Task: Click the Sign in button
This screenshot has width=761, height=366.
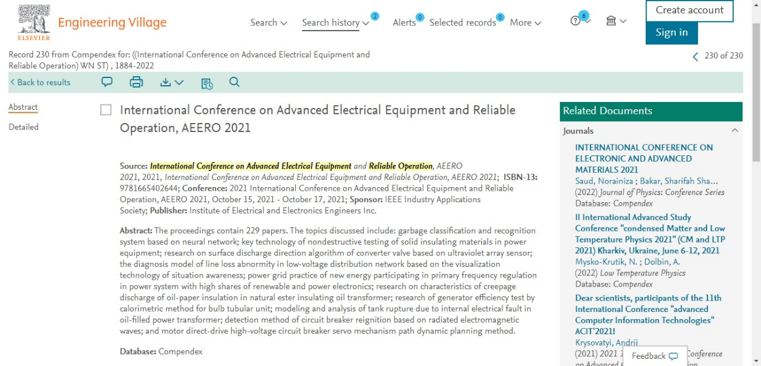Action: [x=671, y=32]
